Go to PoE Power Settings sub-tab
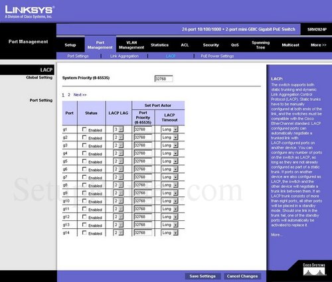The height and width of the screenshot is (282, 332). click(x=217, y=56)
